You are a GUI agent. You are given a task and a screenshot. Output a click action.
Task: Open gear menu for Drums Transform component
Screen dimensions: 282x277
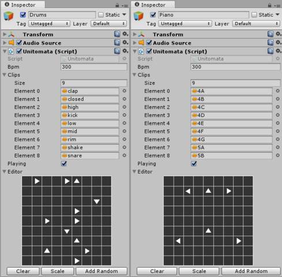[125, 34]
